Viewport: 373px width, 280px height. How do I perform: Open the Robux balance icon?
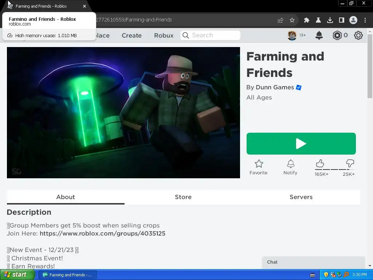(x=337, y=35)
